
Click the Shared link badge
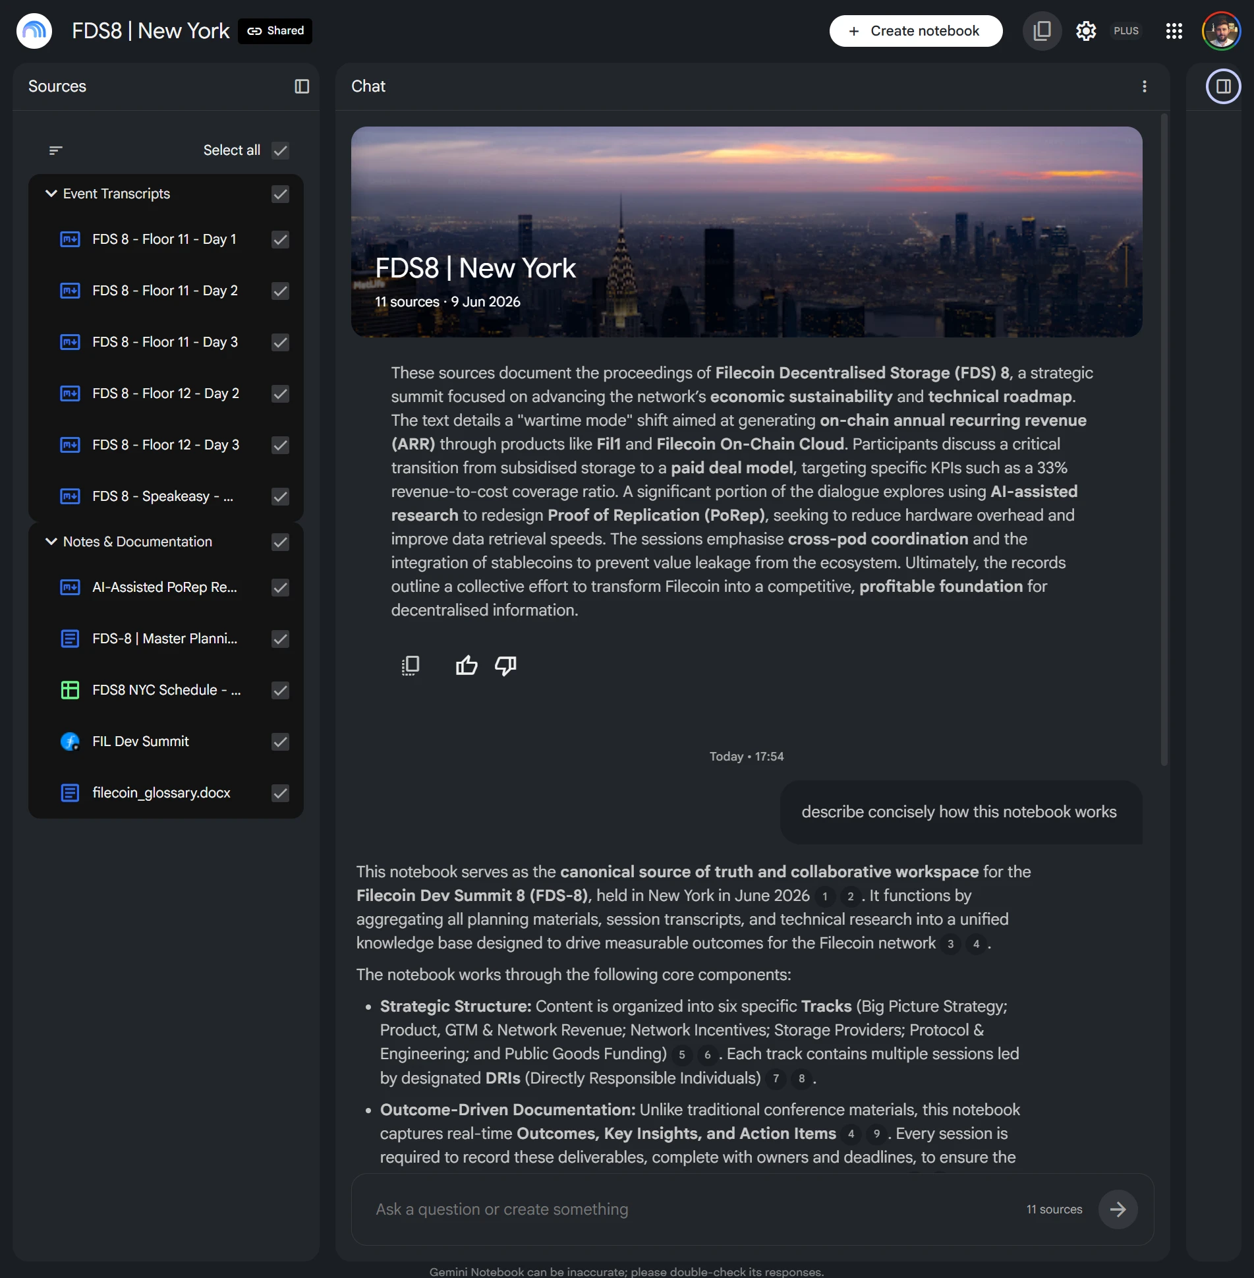(x=275, y=31)
